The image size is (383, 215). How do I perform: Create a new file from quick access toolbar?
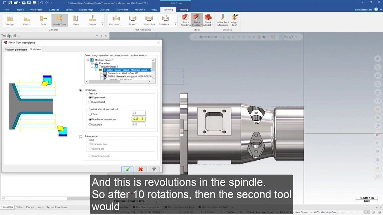(5, 3)
